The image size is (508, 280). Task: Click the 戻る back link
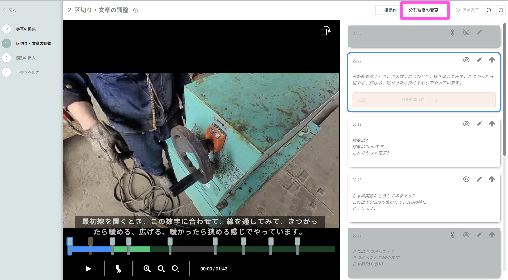pos(10,10)
